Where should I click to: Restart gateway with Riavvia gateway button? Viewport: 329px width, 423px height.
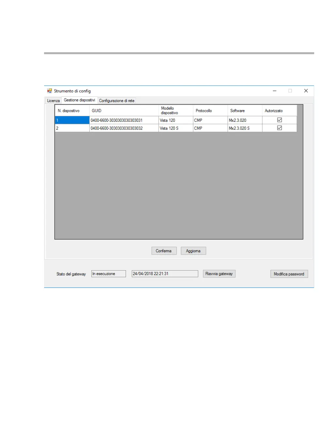pyautogui.click(x=219, y=274)
